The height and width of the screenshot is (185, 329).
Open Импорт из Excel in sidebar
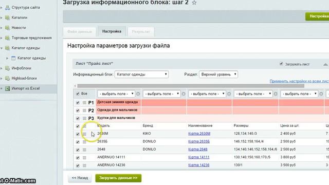pos(26,88)
